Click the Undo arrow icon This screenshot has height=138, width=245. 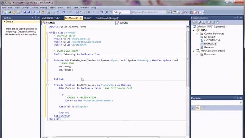click(64, 12)
